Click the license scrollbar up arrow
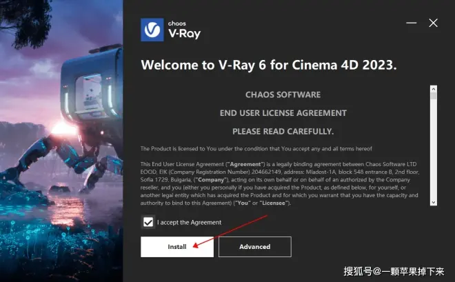The image size is (455, 282). point(434,89)
